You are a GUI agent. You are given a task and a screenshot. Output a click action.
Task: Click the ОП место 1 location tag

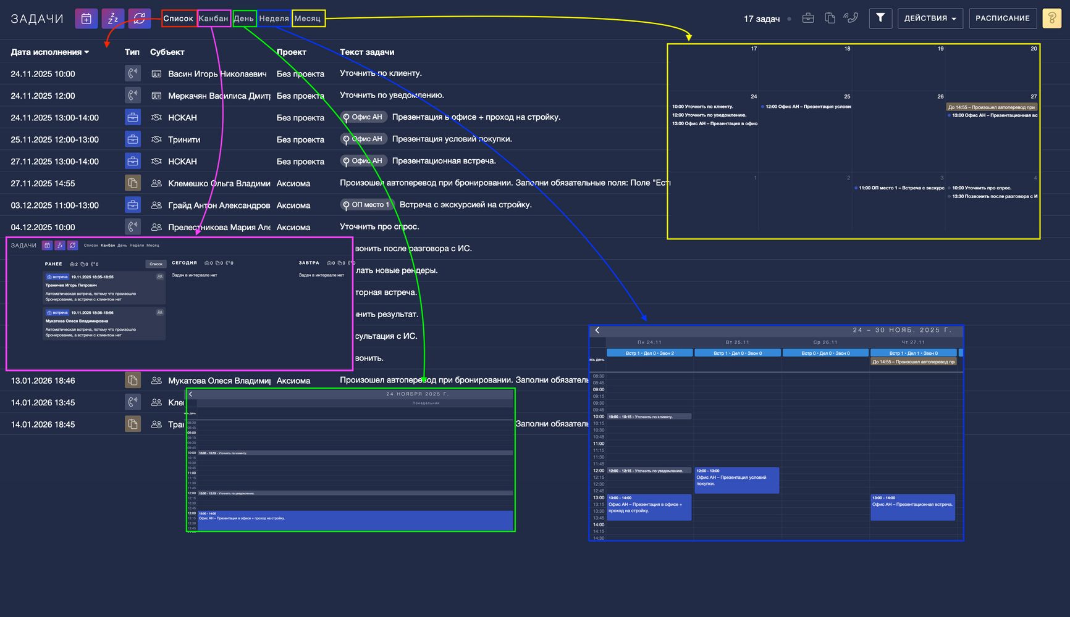(x=367, y=205)
